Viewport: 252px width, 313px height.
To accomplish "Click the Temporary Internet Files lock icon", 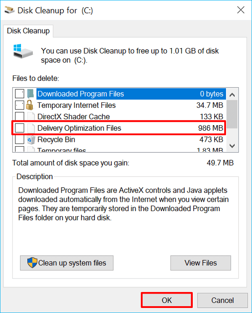I will tap(31, 105).
